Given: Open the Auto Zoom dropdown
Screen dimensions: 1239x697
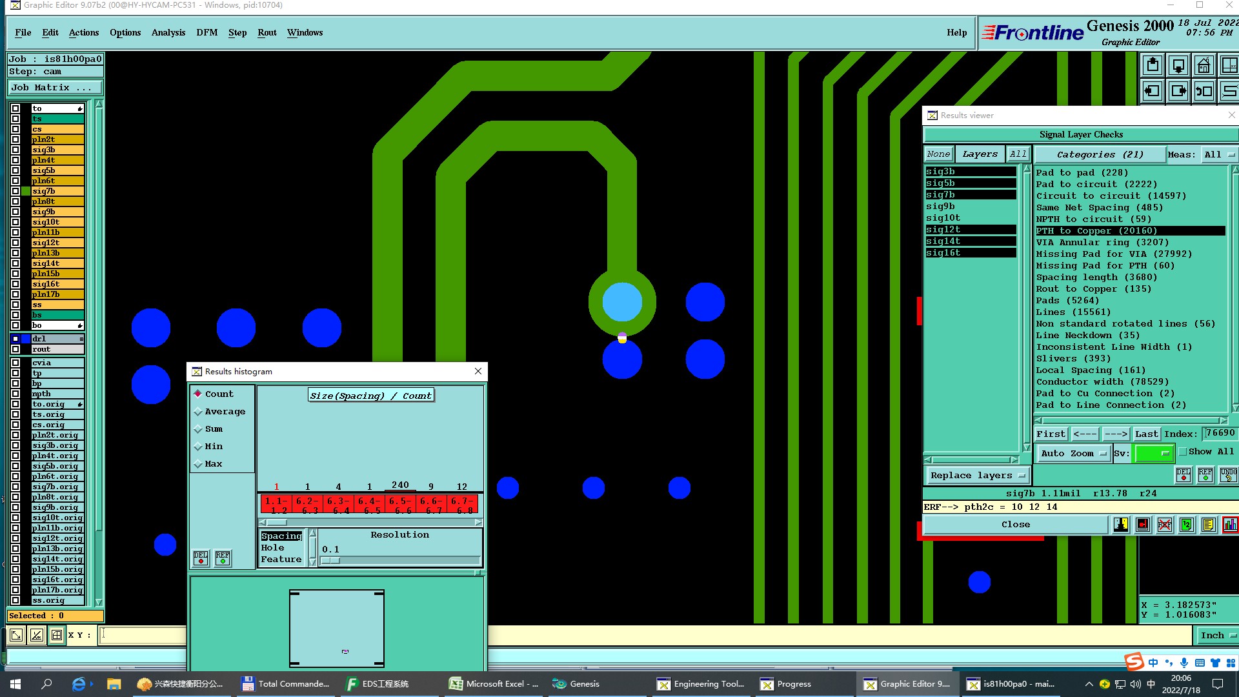Looking at the screenshot, I should coord(1073,454).
